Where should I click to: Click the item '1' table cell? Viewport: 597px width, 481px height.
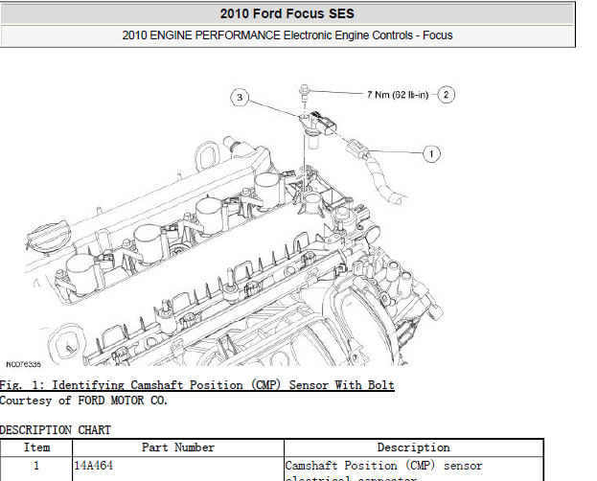[36, 469]
